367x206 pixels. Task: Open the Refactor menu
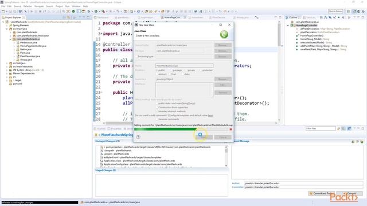(28, 6)
